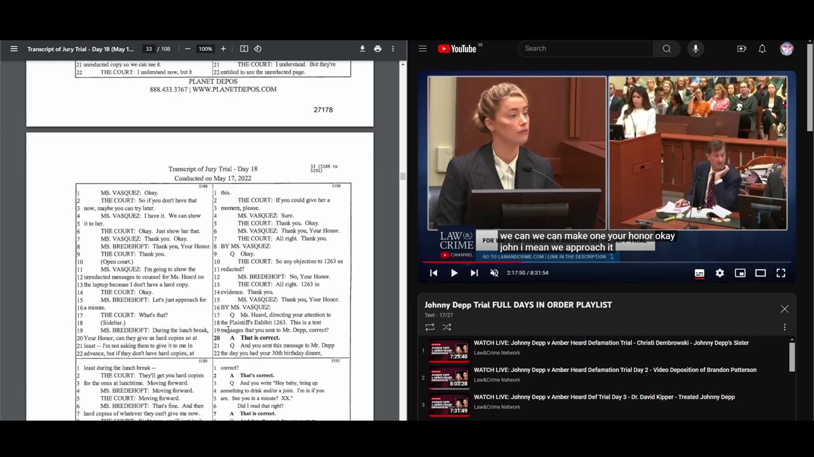
Task: Open PDF viewer more actions menu
Action: [393, 49]
